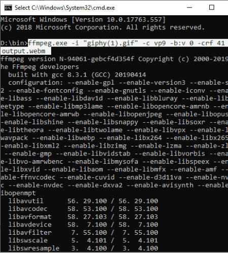This screenshot has height=253, width=228.
Task: Click the 'libavdevice' library name
Action: [30, 225]
